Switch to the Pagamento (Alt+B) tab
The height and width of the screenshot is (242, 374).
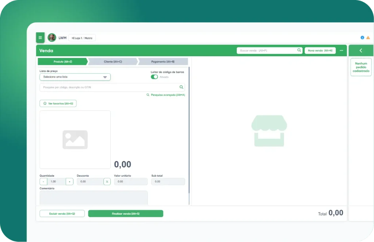(163, 62)
